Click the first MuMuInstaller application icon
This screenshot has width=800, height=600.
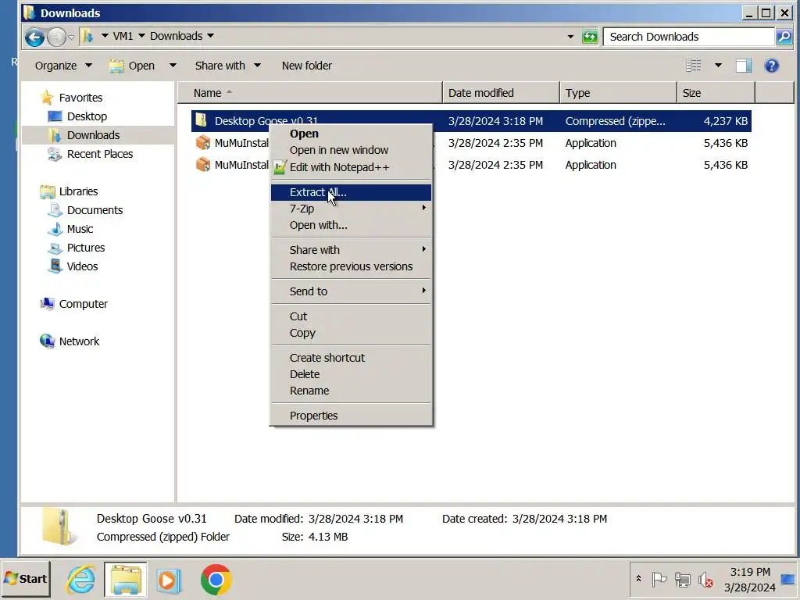203,143
